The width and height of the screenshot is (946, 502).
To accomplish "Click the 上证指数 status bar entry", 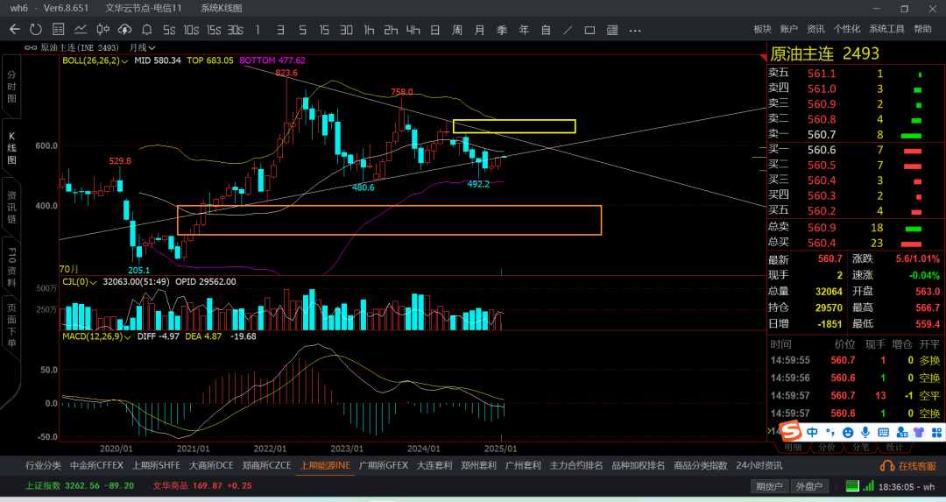I will (79, 485).
